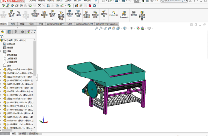The height and width of the screenshot is (136, 208).
Task: Open the Bill of Materials tool
Action: (95, 15)
